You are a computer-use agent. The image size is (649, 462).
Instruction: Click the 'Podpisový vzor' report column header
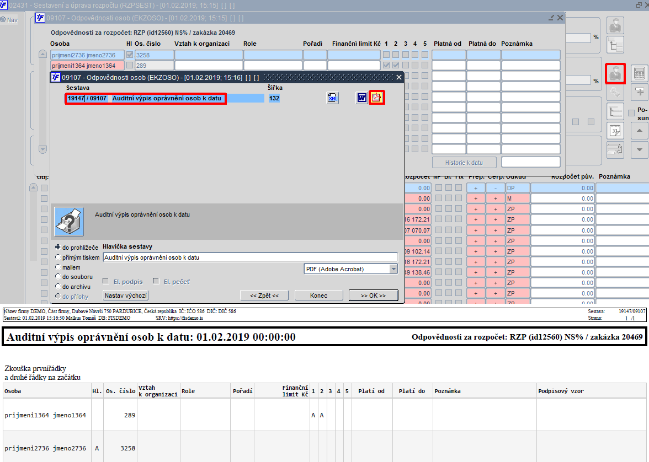pyautogui.click(x=561, y=391)
